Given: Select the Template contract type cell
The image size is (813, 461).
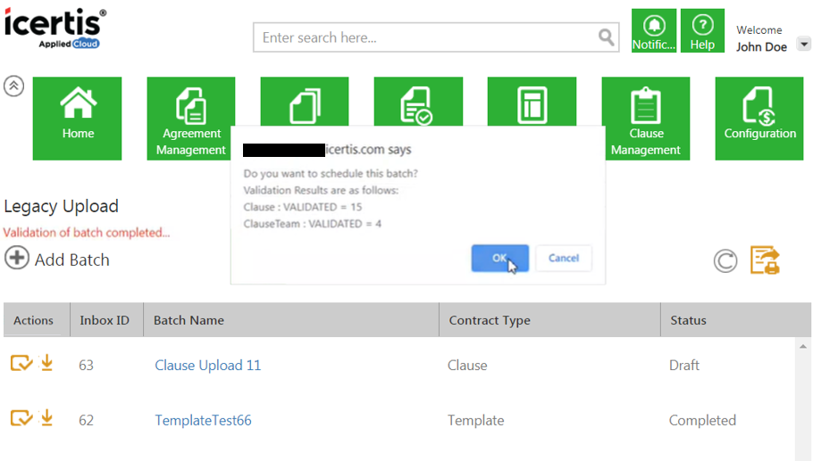Looking at the screenshot, I should tap(475, 420).
